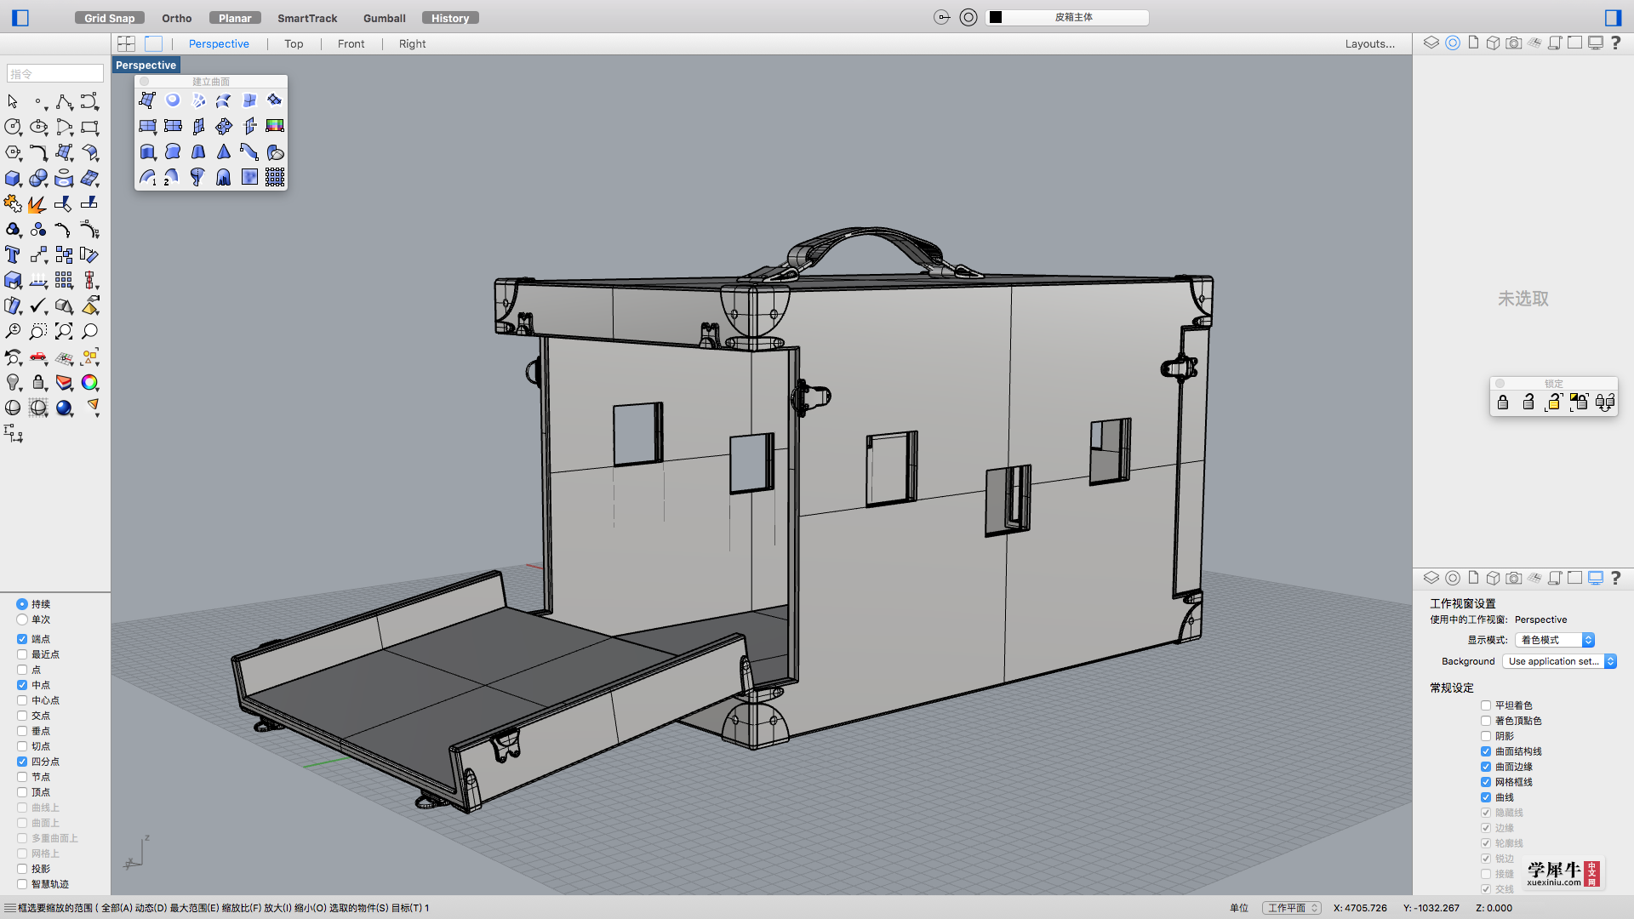
Task: Toggle the History button
Action: 450,18
